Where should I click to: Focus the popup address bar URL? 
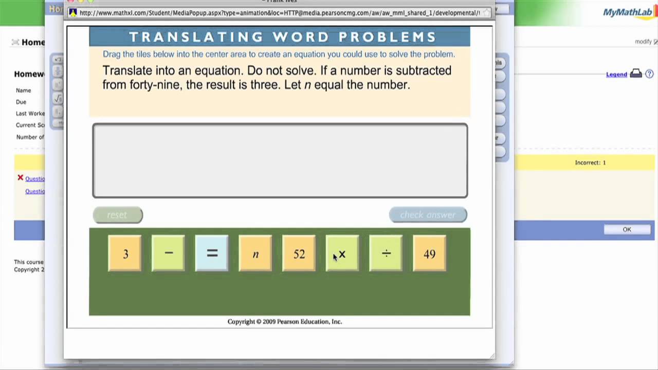pos(280,13)
